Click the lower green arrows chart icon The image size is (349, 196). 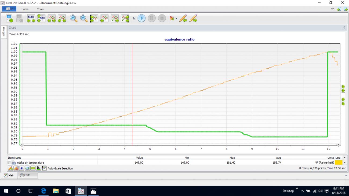tap(343, 101)
